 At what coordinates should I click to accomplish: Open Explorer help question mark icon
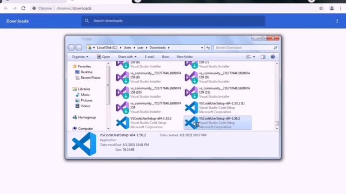pos(272,57)
